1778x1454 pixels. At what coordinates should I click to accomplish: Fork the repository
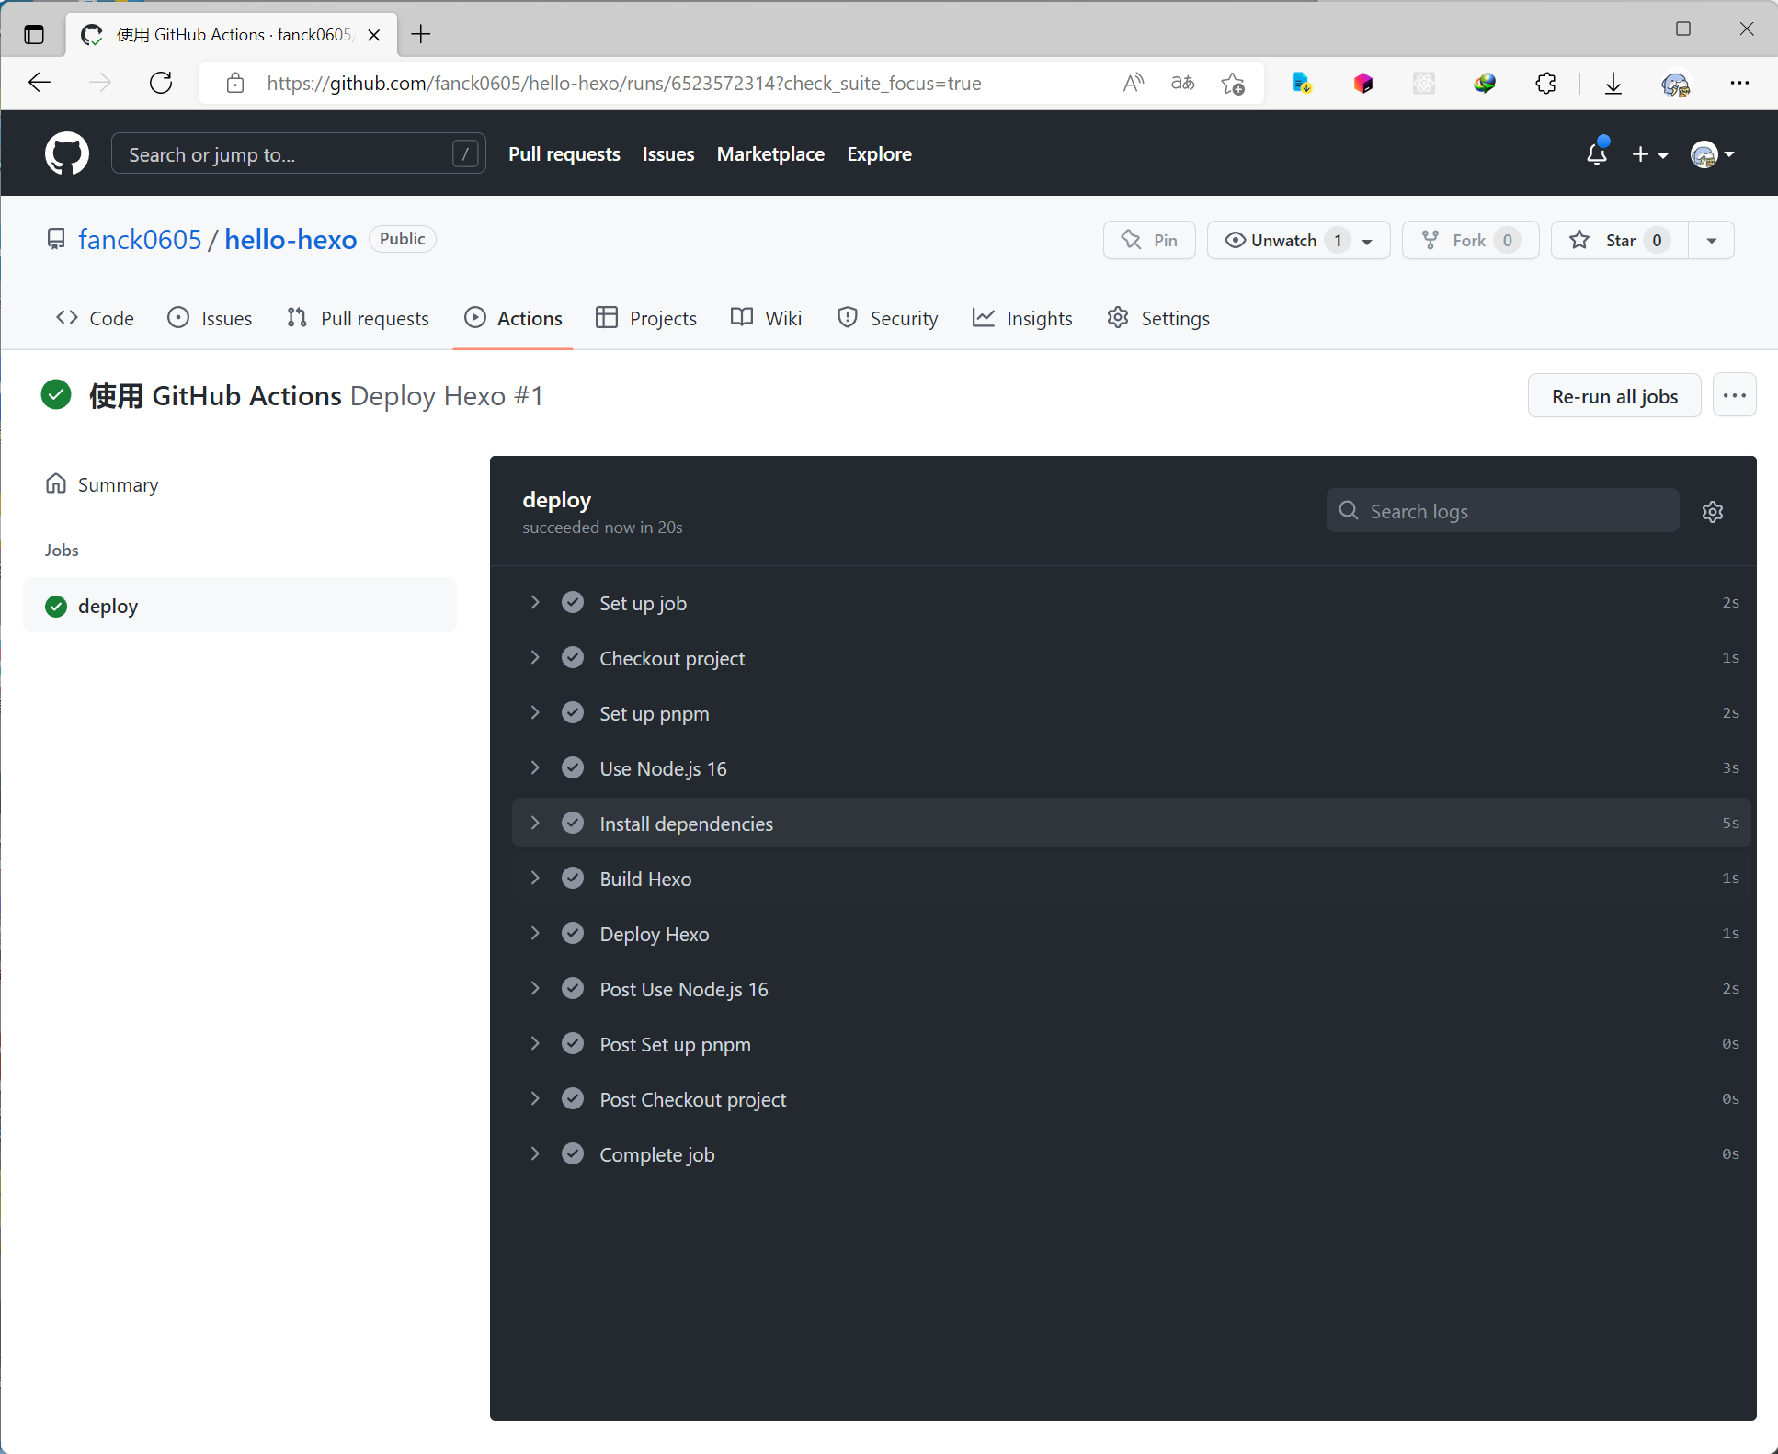point(1470,240)
